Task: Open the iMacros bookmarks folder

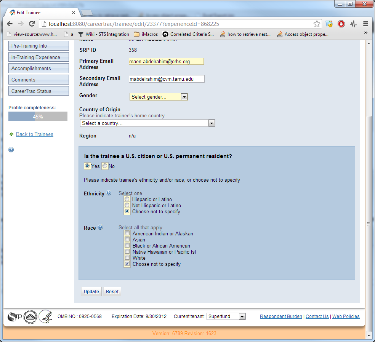Action: [x=146, y=34]
